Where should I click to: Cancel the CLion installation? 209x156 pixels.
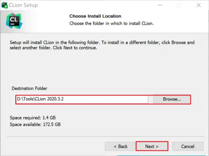(188, 146)
